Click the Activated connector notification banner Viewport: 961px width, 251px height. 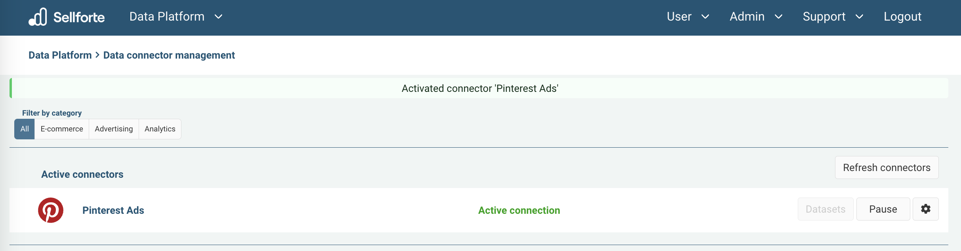click(x=479, y=88)
